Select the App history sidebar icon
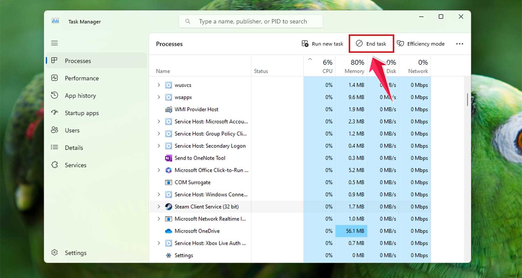Image resolution: width=522 pixels, height=278 pixels. point(55,95)
